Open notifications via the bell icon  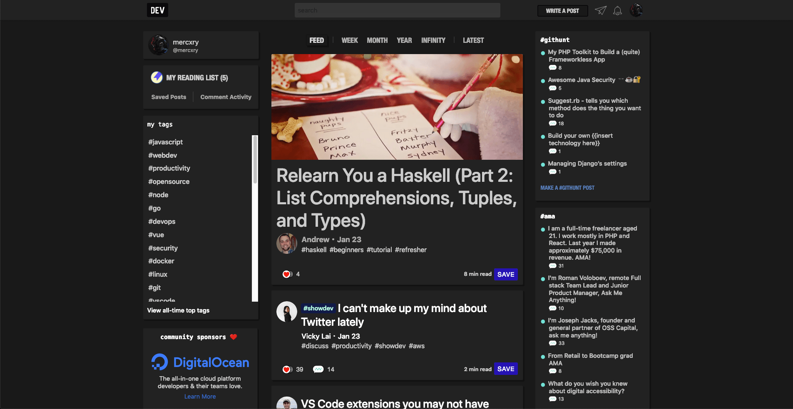[x=617, y=11]
